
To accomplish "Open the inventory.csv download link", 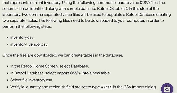I will (22, 37).
